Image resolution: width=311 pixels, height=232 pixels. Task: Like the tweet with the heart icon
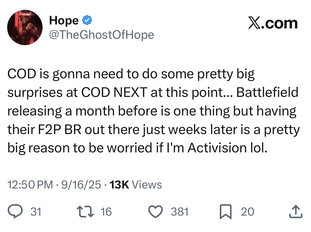coord(155,212)
